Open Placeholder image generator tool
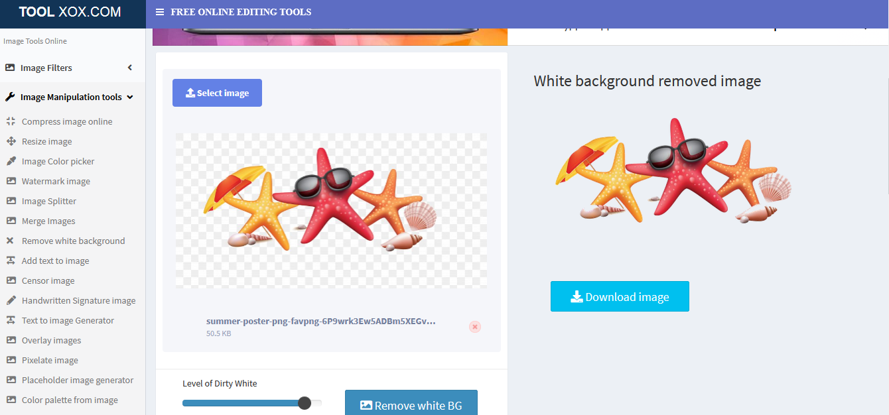Image resolution: width=889 pixels, height=415 pixels. pyautogui.click(x=78, y=380)
